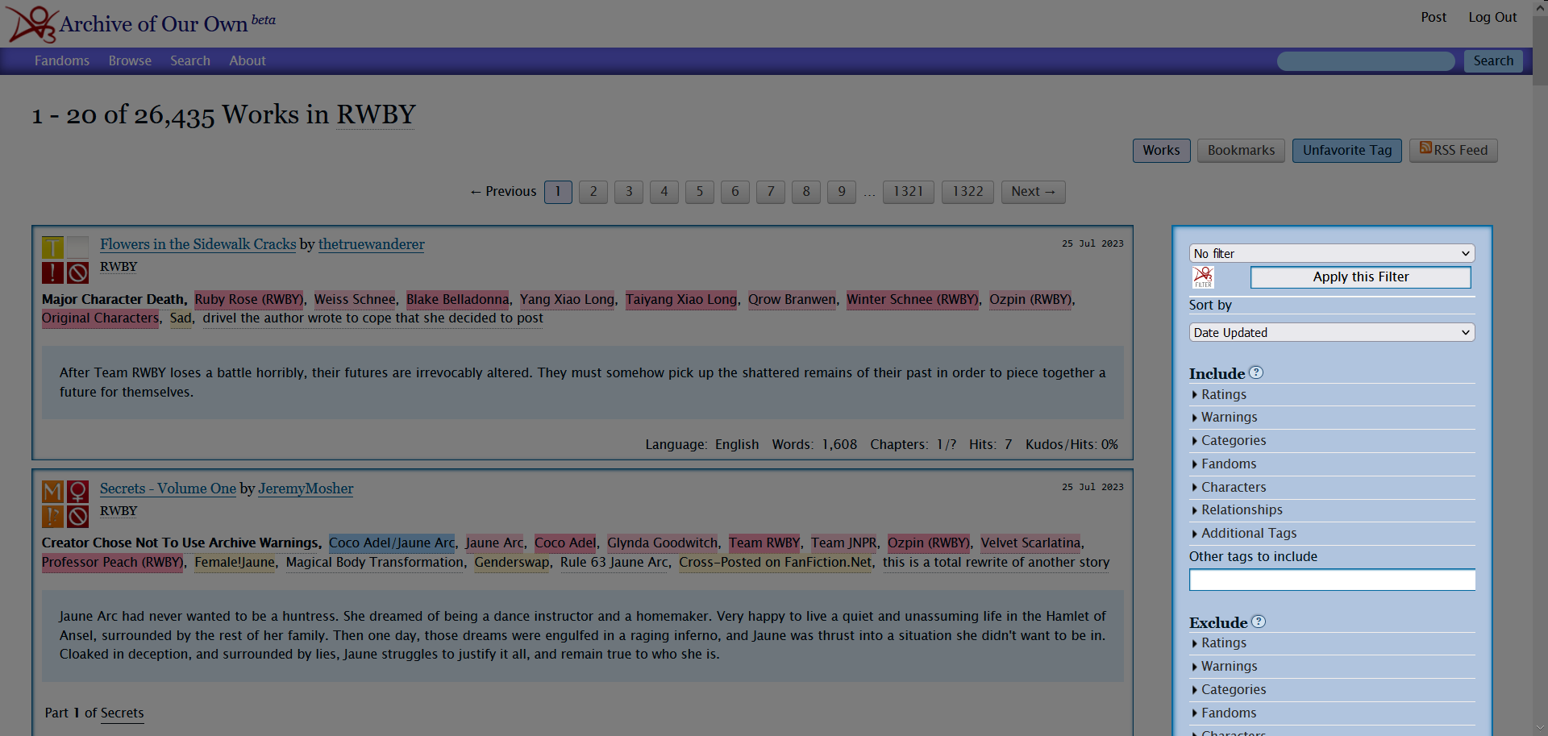Go to the Next page
The height and width of the screenshot is (736, 1548).
1033,191
